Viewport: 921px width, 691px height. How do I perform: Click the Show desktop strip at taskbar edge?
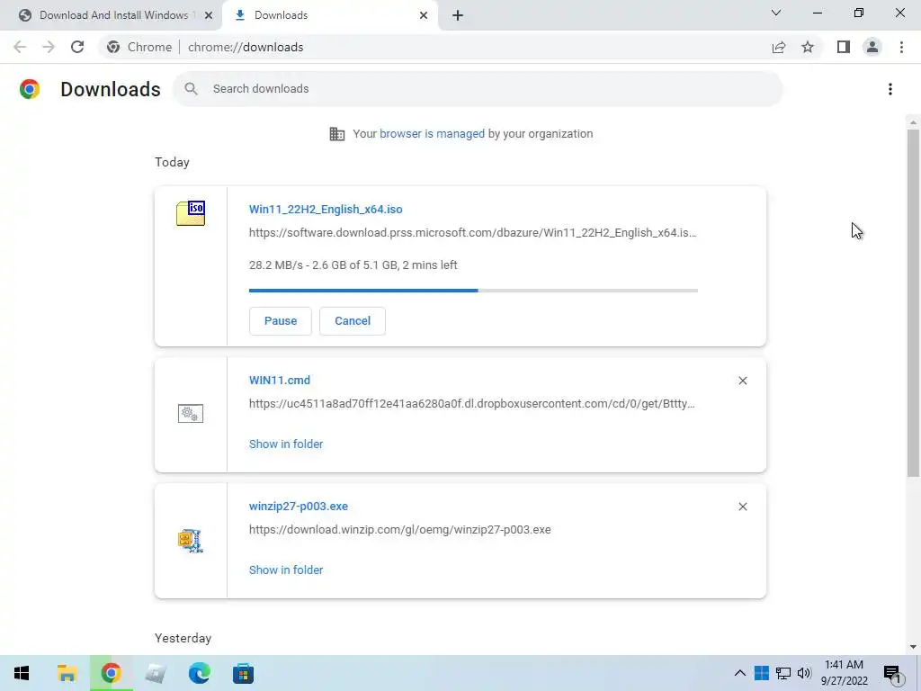[918, 673]
